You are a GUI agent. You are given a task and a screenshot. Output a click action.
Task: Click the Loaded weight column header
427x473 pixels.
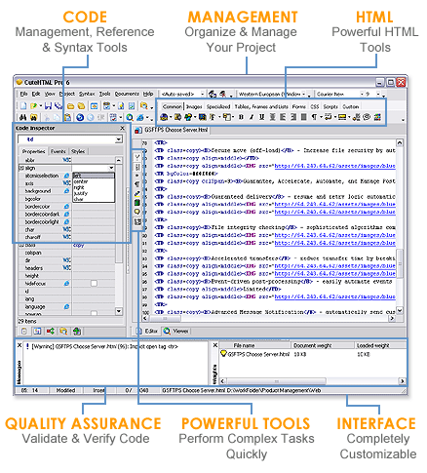(380, 345)
